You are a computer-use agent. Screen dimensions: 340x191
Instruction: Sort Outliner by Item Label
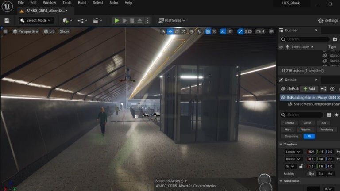pyautogui.click(x=302, y=47)
